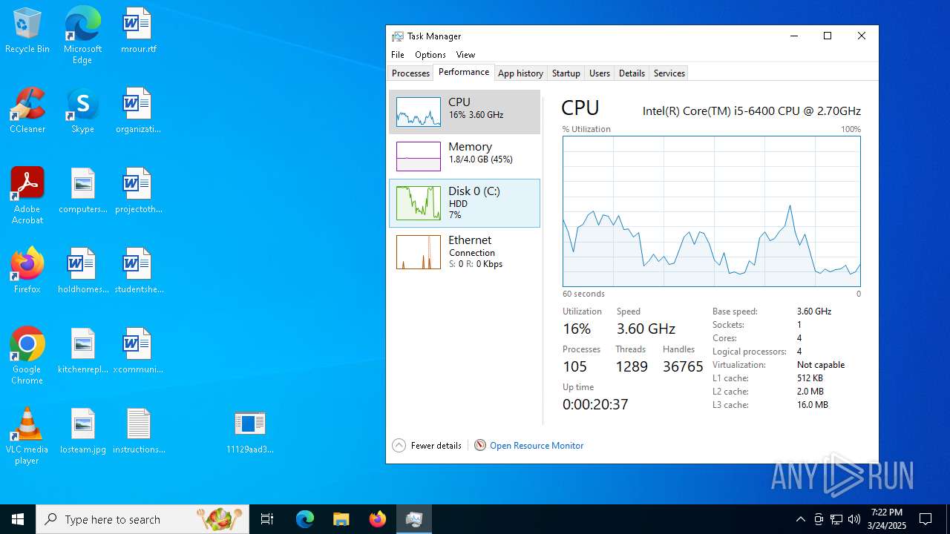Viewport: 950px width, 534px height.
Task: Switch to the Details tab
Action: [x=632, y=73]
